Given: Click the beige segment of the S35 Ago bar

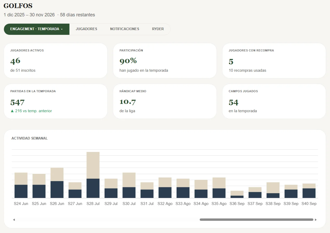Looking at the screenshot, I should tap(219, 183).
